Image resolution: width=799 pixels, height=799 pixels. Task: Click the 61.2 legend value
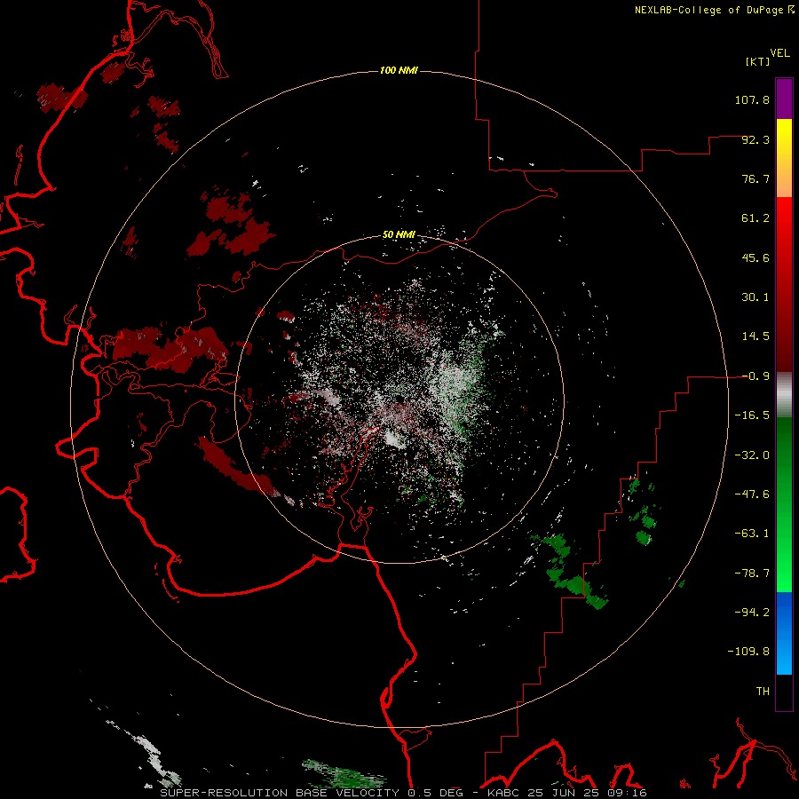point(755,218)
